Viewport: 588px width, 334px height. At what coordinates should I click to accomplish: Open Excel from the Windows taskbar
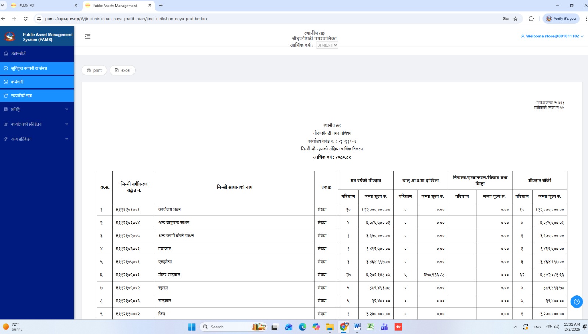[370, 327]
